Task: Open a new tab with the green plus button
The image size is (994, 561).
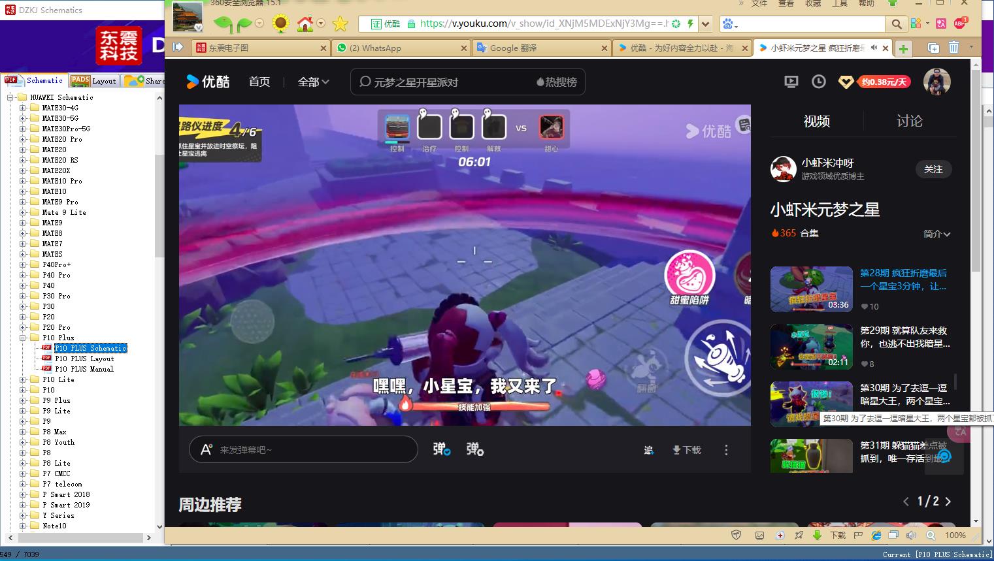Action: coord(903,48)
